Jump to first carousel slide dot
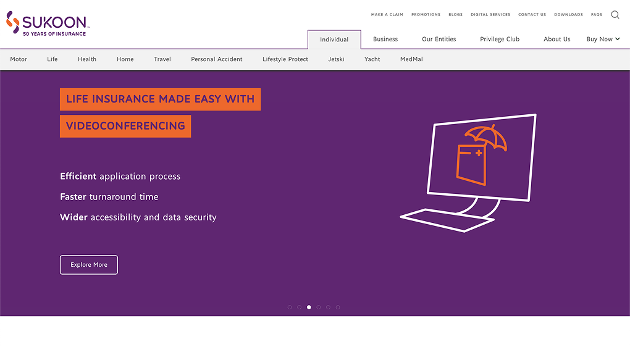 [290, 307]
